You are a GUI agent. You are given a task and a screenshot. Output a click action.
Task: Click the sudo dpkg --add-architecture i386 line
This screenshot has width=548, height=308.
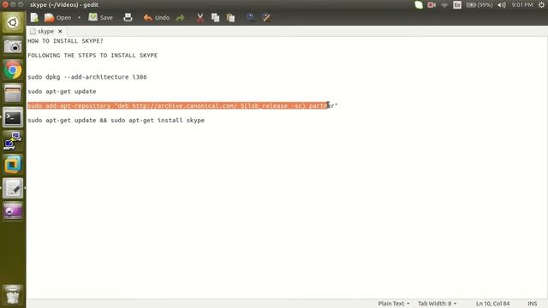click(87, 77)
